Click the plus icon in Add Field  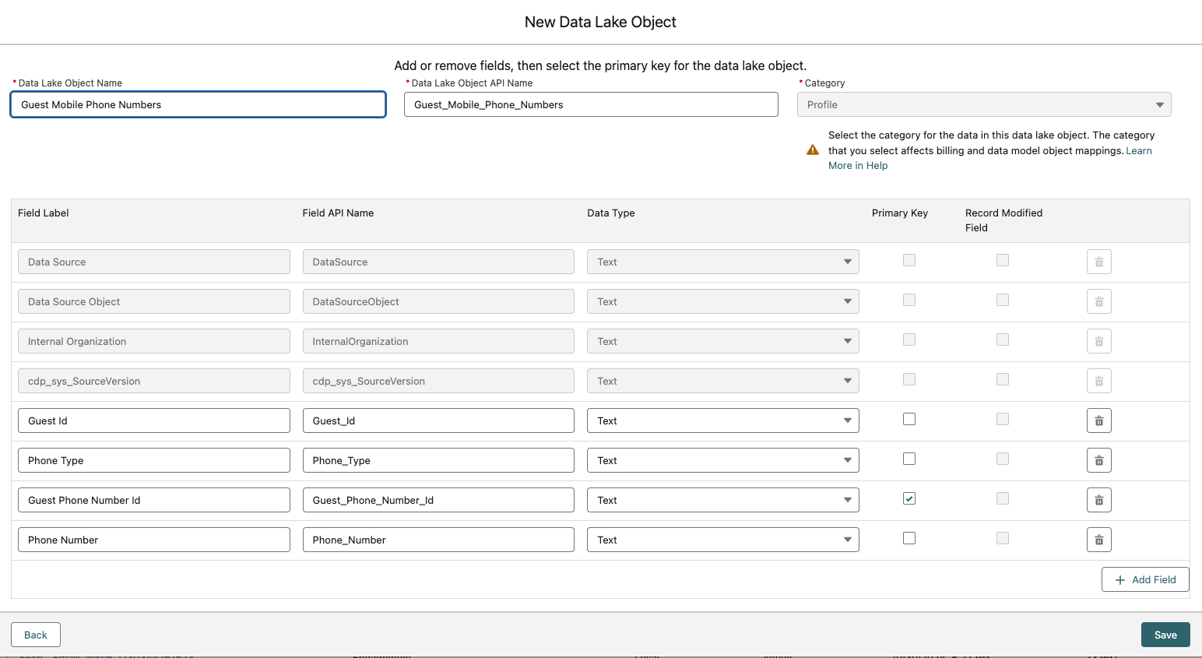(x=1120, y=580)
